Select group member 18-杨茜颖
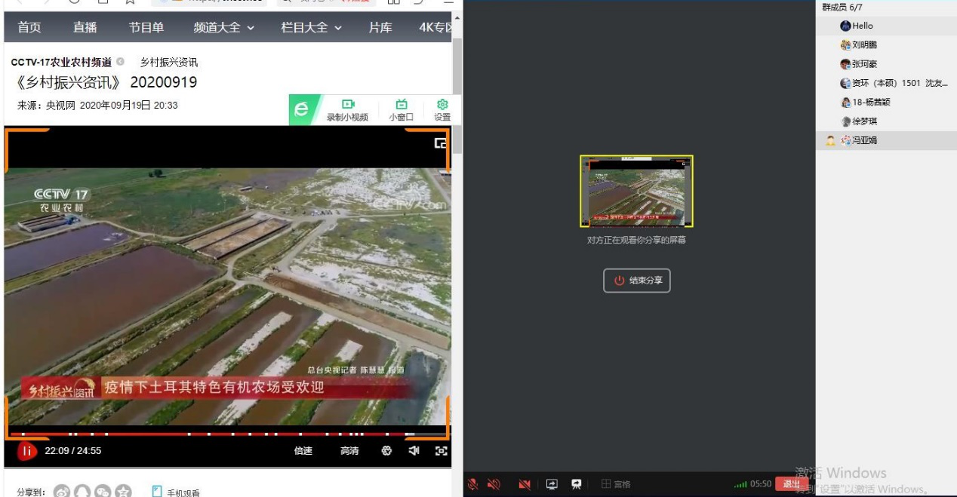Viewport: 957px width, 497px height. pos(886,103)
